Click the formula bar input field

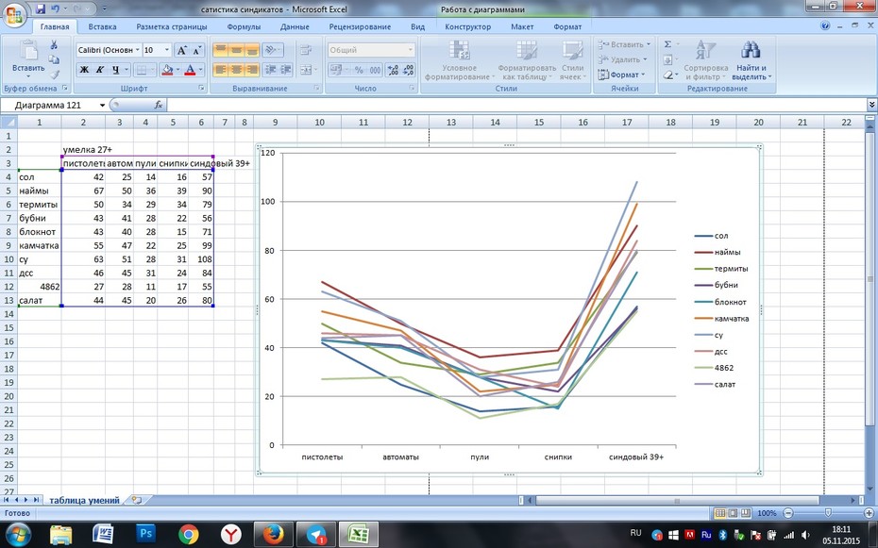pyautogui.click(x=516, y=105)
